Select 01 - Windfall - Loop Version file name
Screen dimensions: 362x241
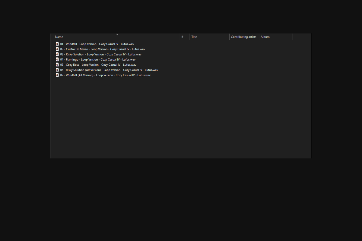pyautogui.click(x=97, y=44)
